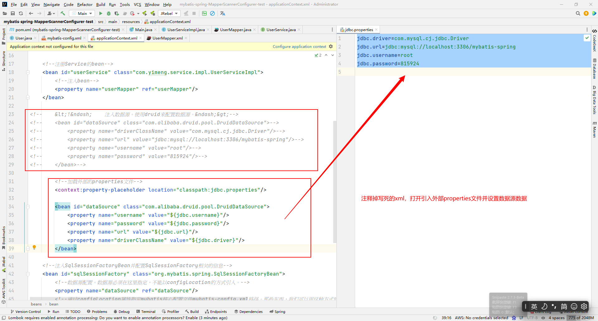
Task: Open the Refactor menu
Action: click(x=85, y=4)
